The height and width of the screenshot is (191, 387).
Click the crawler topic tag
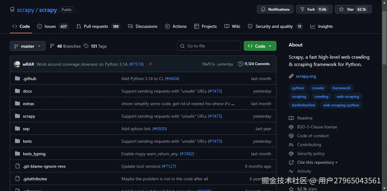click(x=318, y=88)
